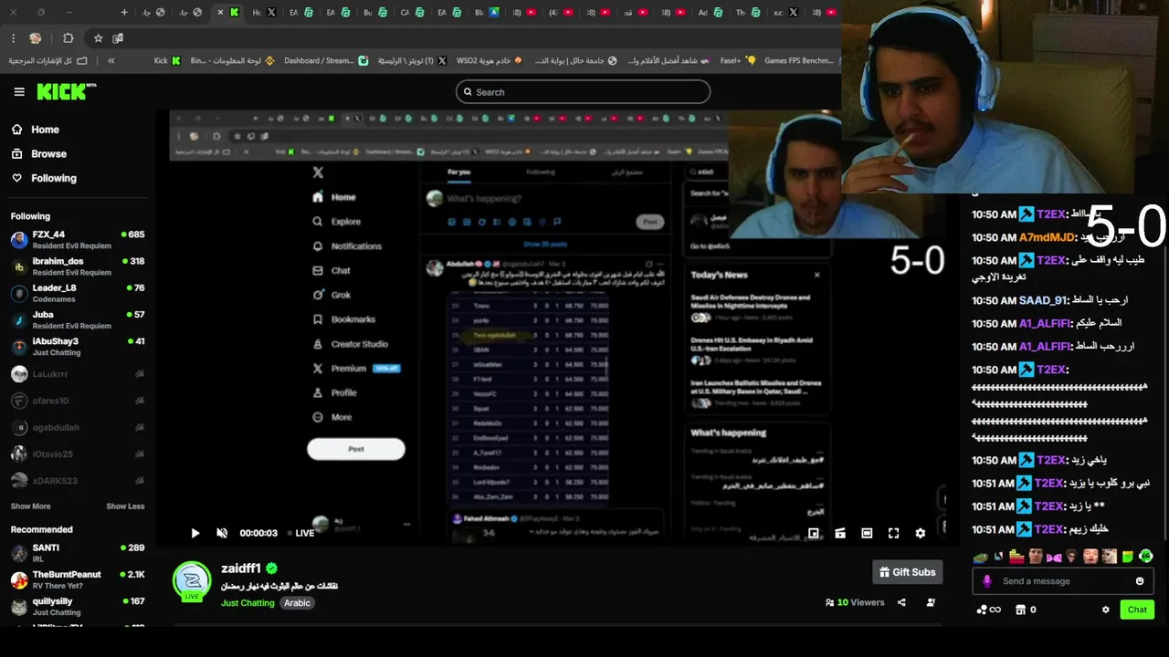Toggle picture-in-picture mode in player

pos(814,533)
